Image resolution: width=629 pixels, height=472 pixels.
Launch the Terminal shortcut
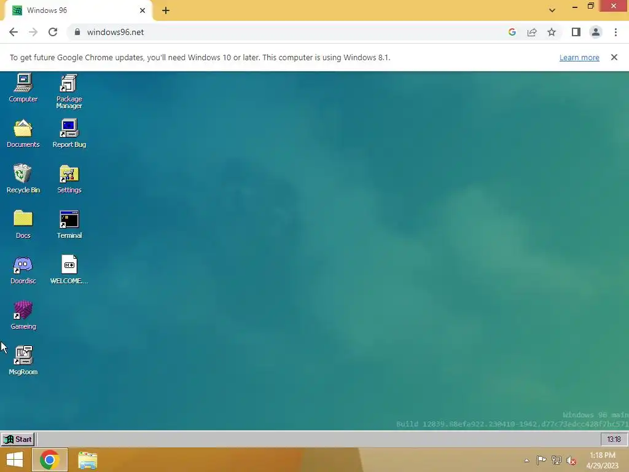[x=69, y=224]
